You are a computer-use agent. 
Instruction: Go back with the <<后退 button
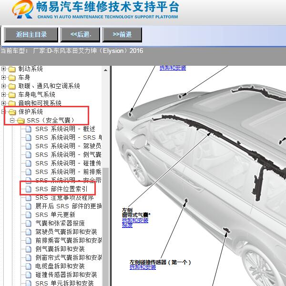(80, 35)
